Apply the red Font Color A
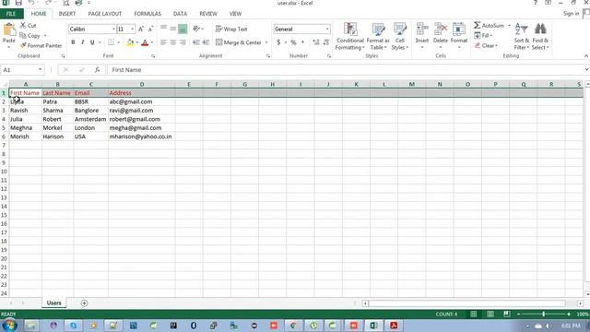 point(145,42)
